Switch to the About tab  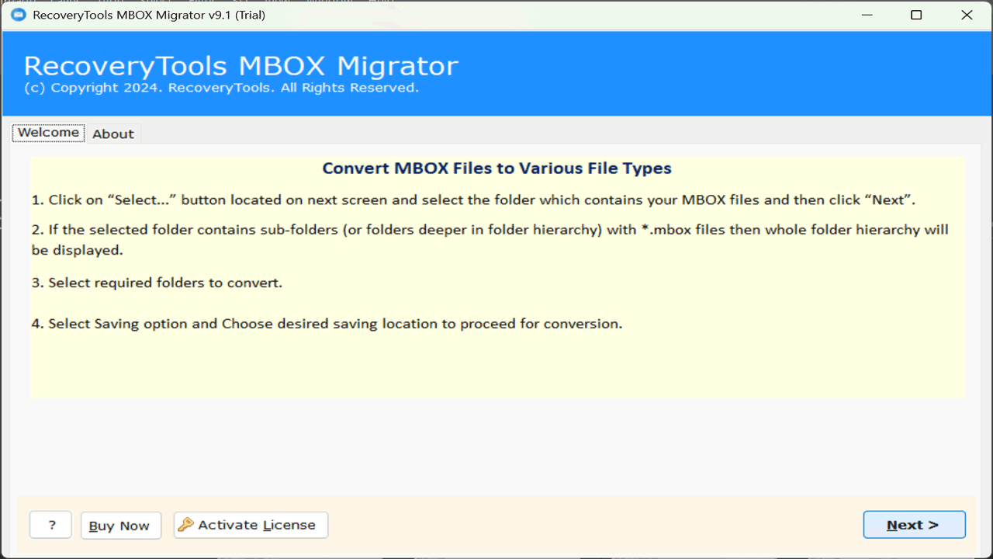coord(113,134)
